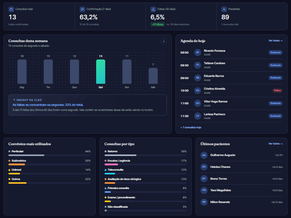Click the Insight da Cleo headline about faltas

[x=48, y=105]
